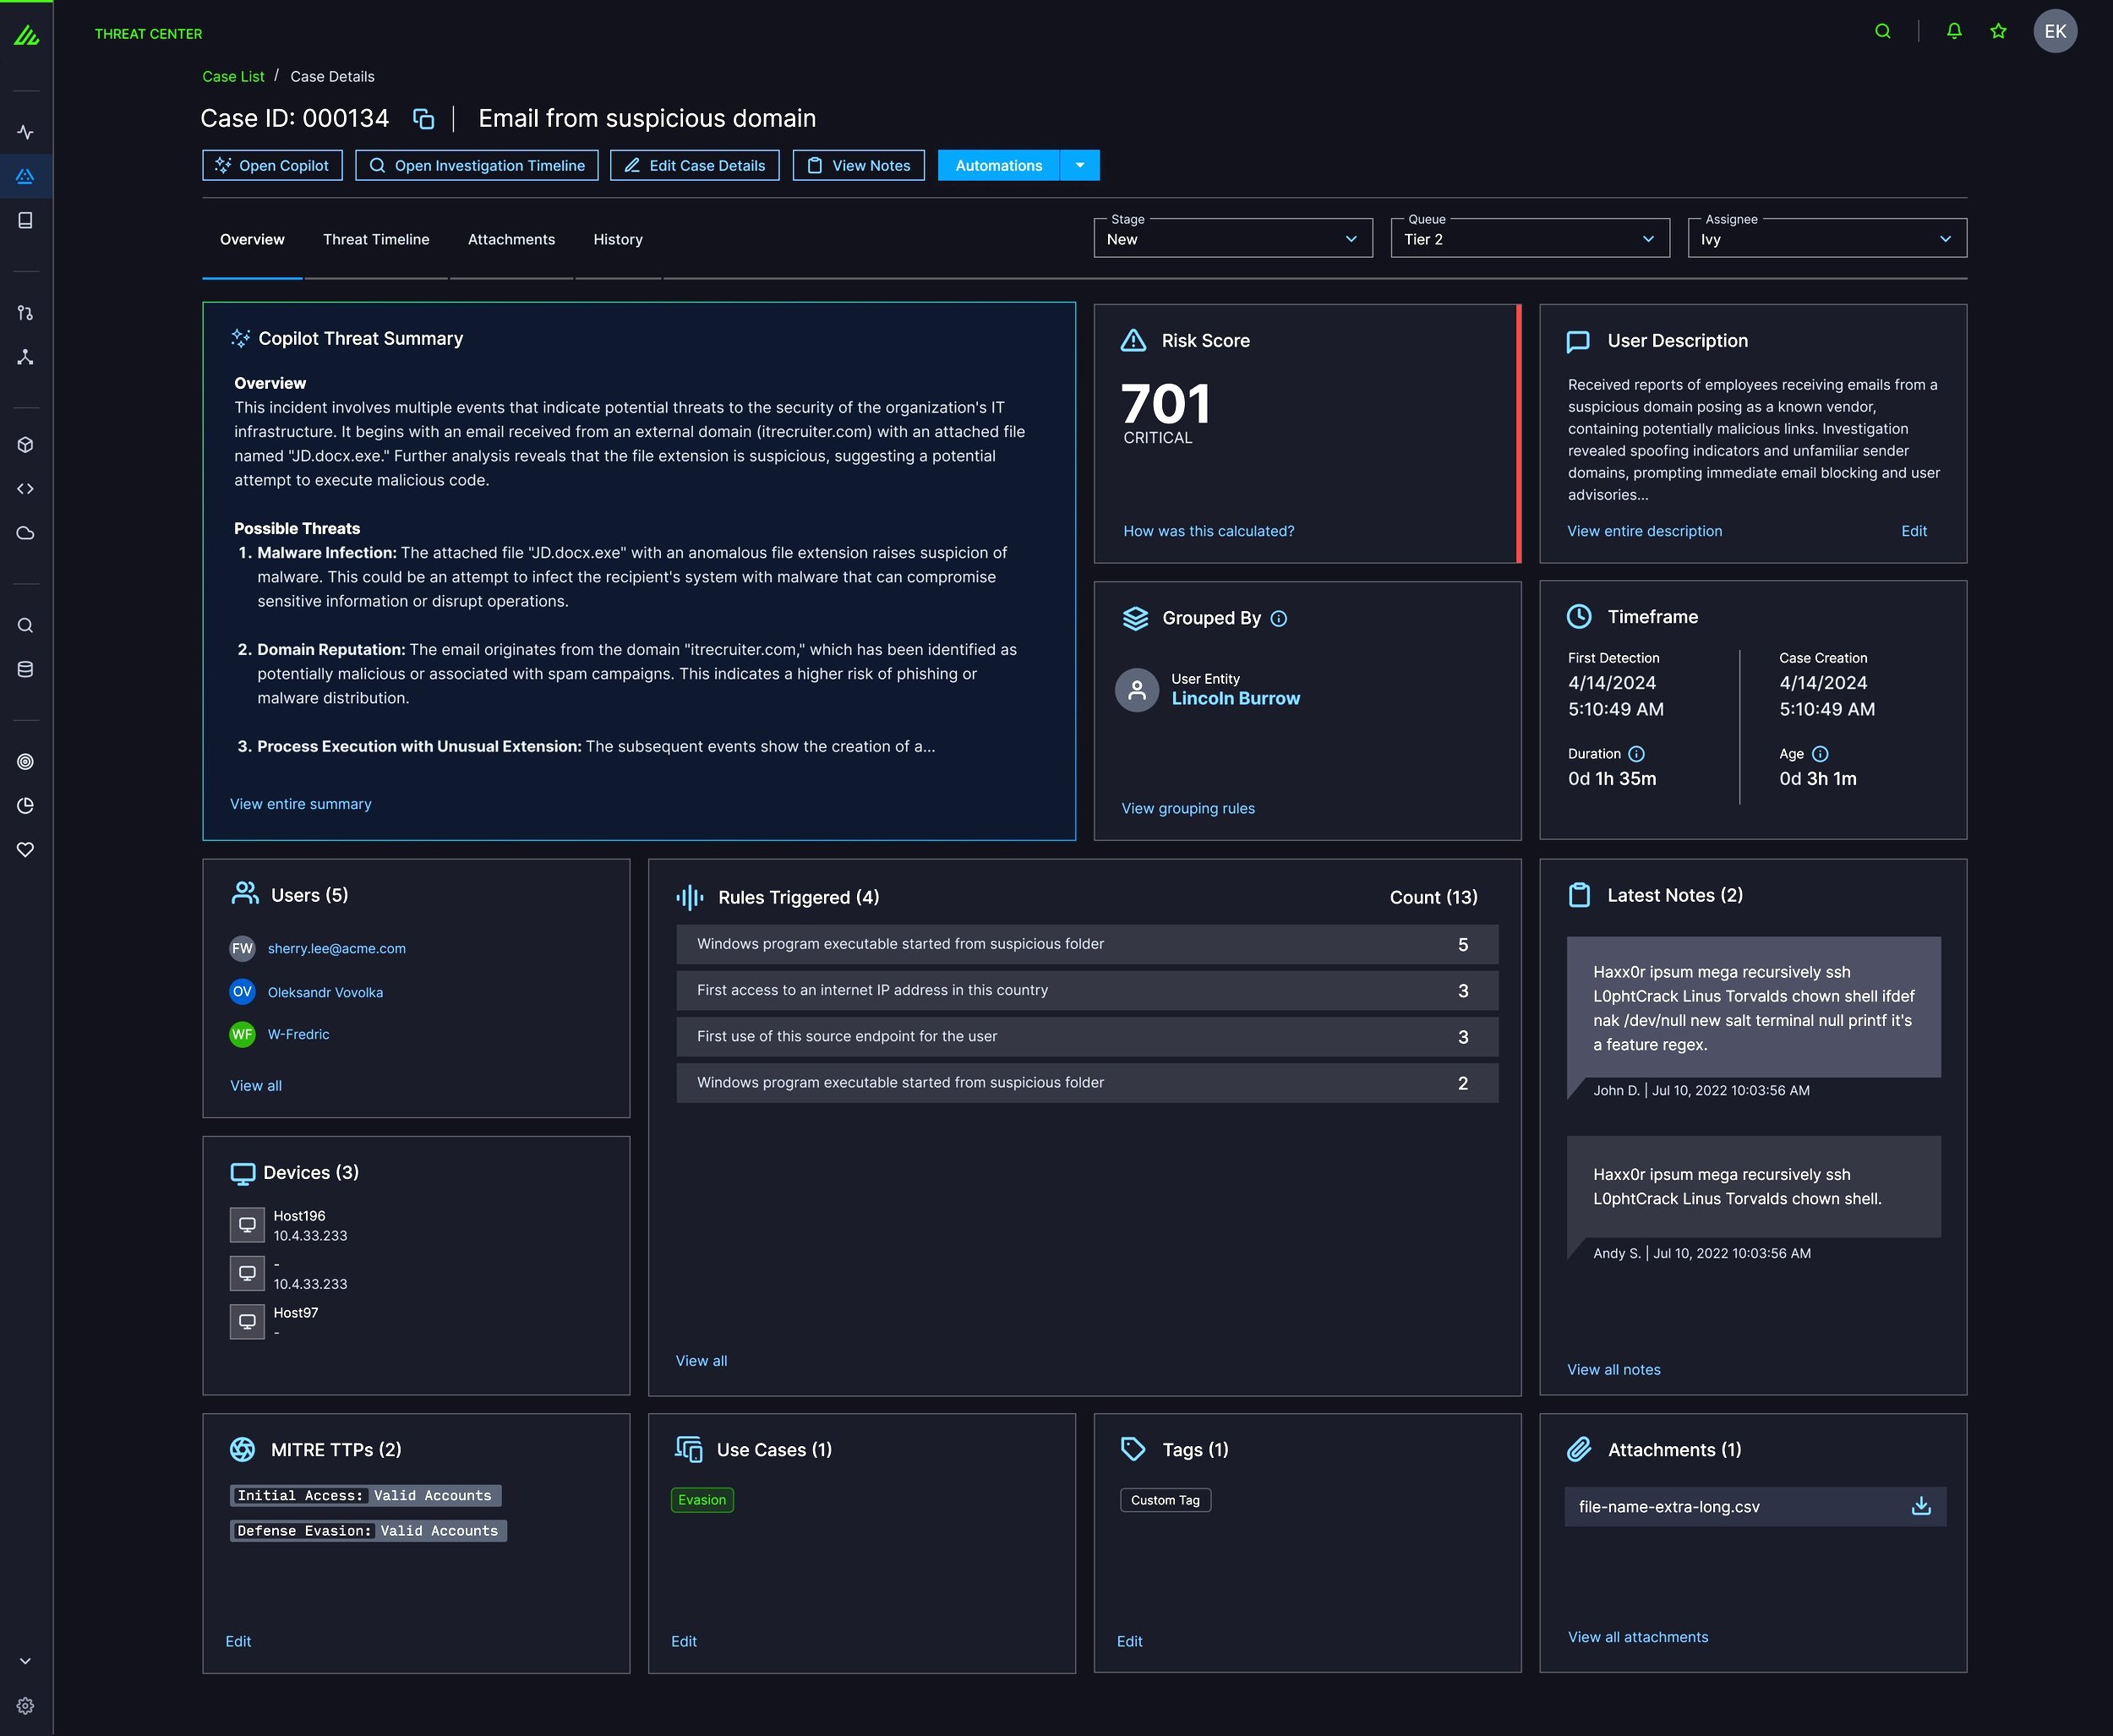The width and height of the screenshot is (2113, 1736).
Task: Open the Queue dropdown showing Tier 2
Action: (x=1530, y=239)
